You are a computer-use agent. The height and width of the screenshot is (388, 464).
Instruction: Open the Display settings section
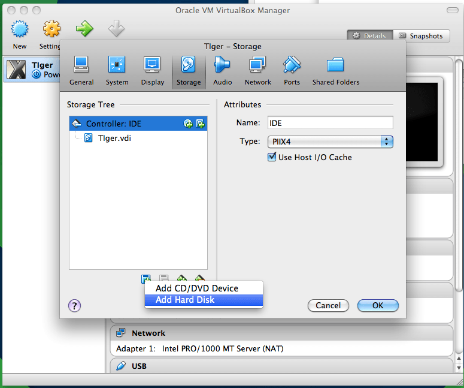pyautogui.click(x=153, y=71)
